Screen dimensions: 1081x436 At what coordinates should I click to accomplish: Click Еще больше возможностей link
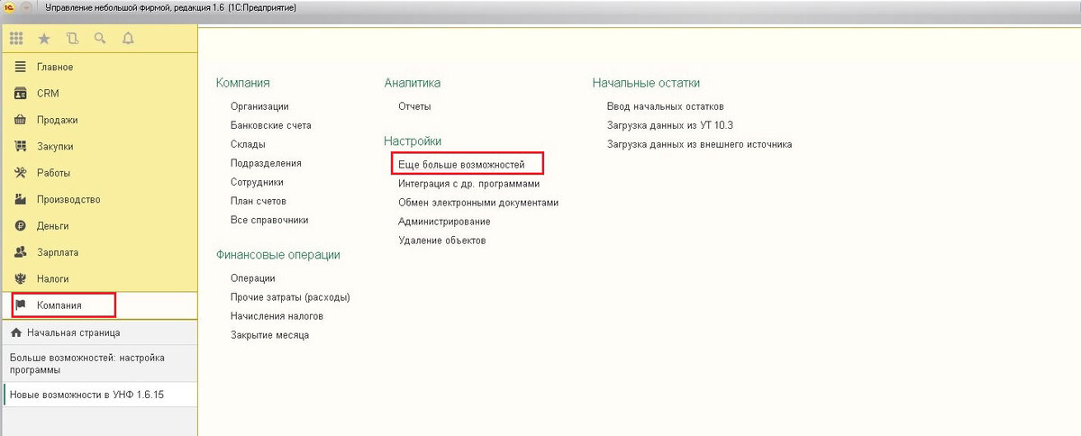(461, 165)
